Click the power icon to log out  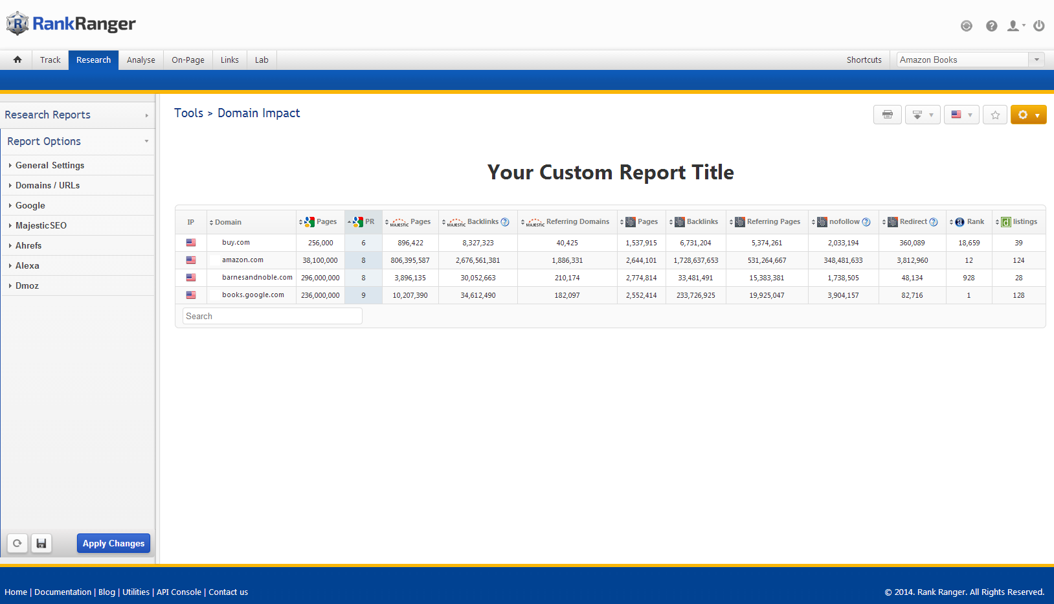(1038, 26)
